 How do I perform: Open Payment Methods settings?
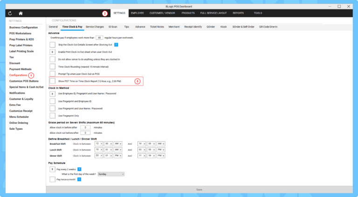point(21,69)
